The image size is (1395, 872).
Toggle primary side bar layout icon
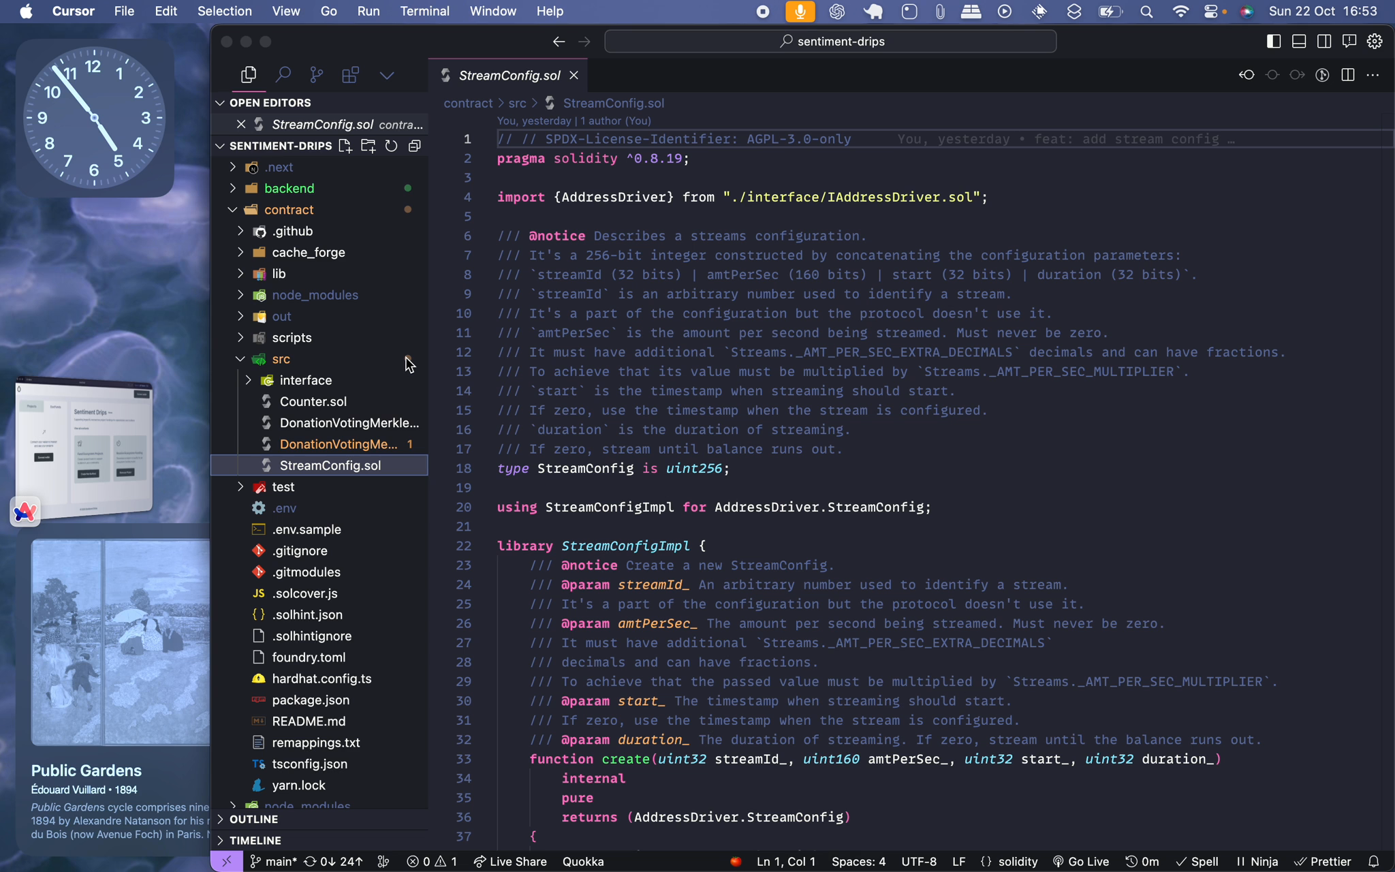click(x=1273, y=42)
